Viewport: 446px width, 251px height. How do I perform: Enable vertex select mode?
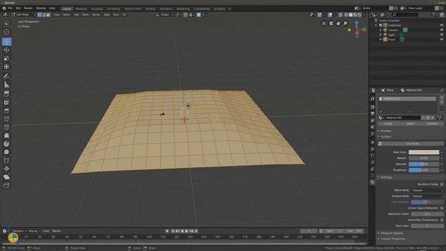(x=40, y=15)
